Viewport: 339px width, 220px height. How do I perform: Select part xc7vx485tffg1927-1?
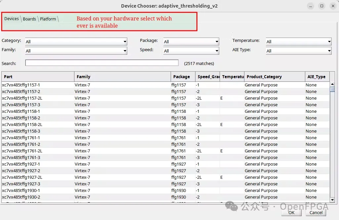click(166, 164)
